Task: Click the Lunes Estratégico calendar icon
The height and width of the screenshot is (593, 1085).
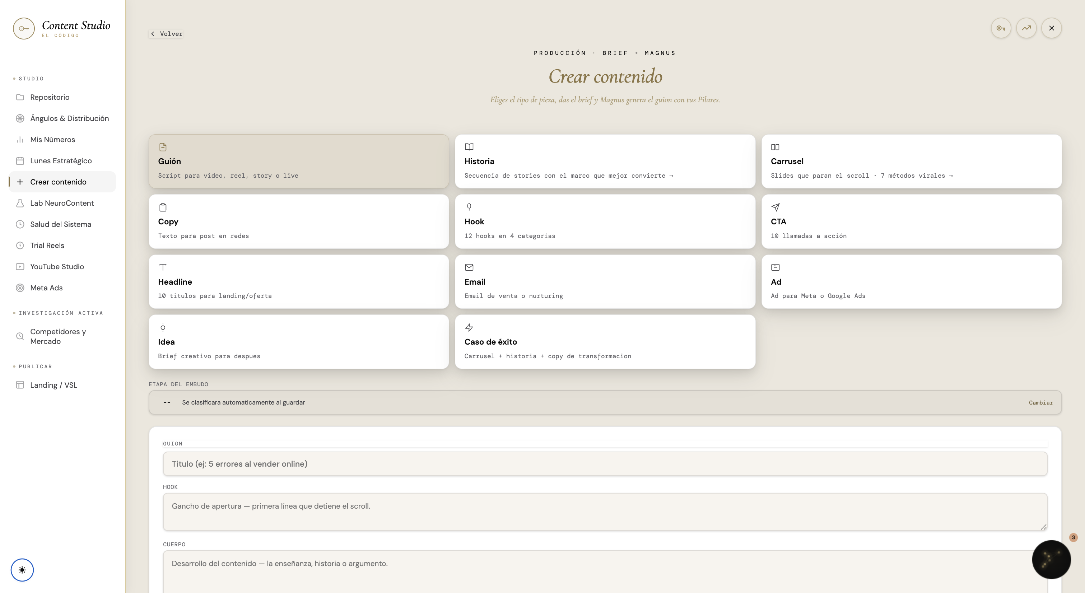Action: (20, 161)
